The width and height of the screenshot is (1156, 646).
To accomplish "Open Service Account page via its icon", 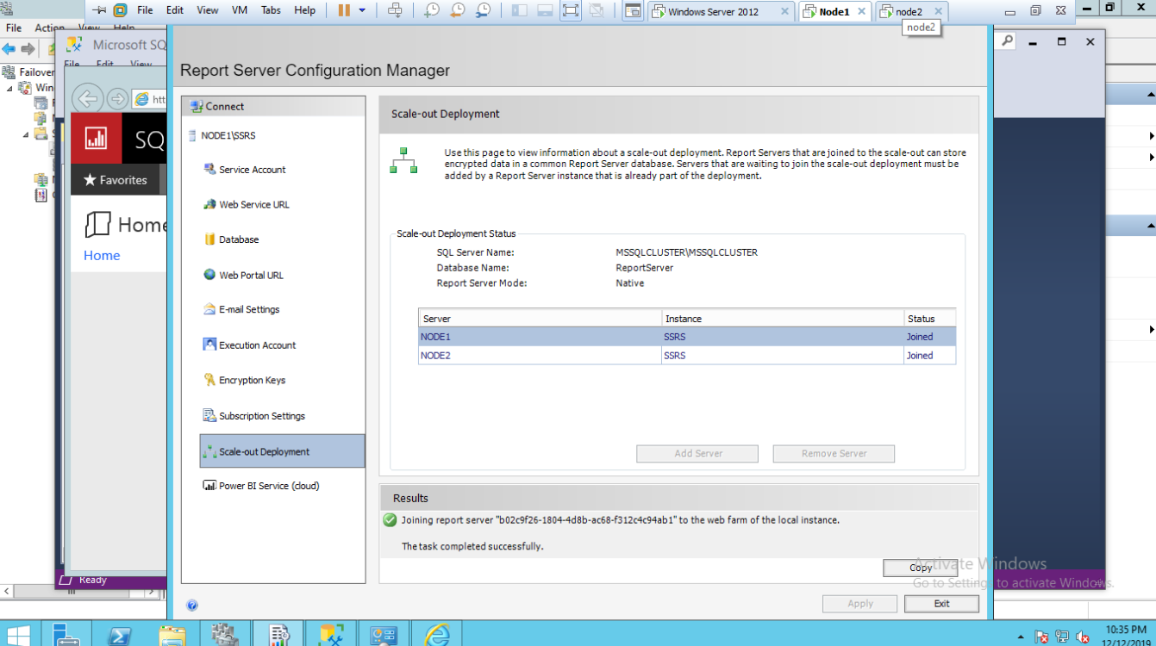I will (209, 169).
